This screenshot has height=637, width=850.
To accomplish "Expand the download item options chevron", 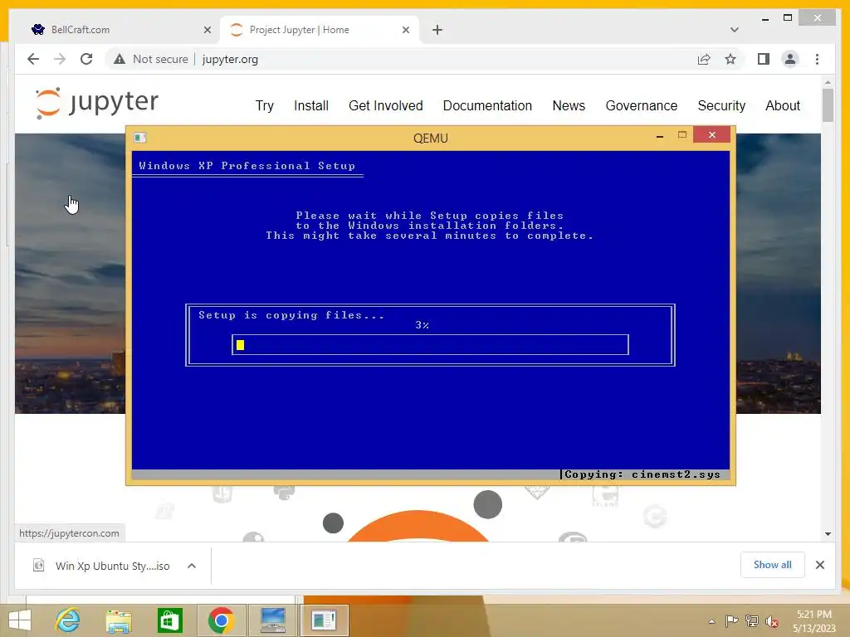I will [192, 566].
